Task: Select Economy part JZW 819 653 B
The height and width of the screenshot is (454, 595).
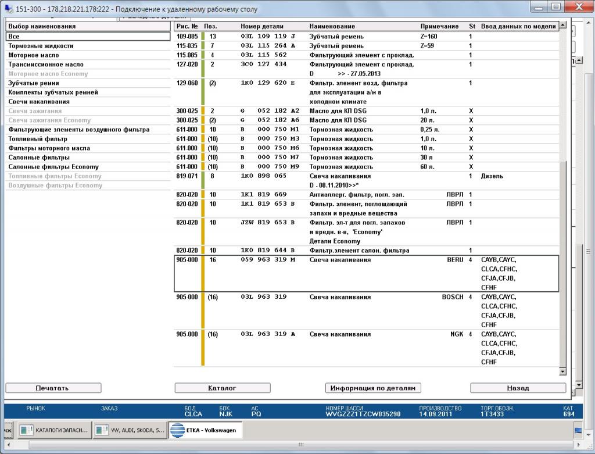Action: coord(367,231)
